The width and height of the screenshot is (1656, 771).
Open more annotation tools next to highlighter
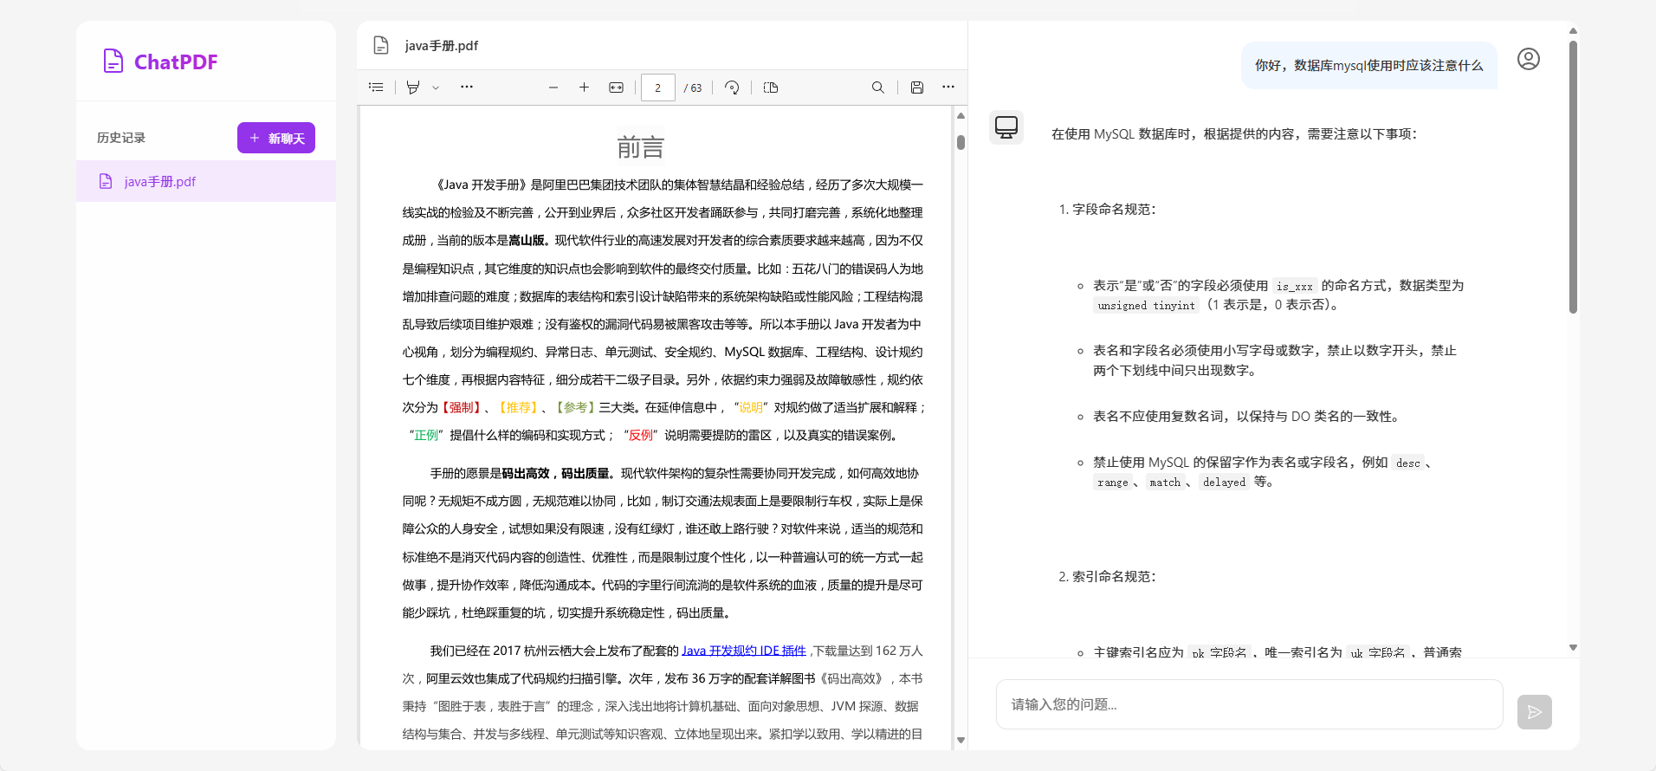tap(467, 87)
